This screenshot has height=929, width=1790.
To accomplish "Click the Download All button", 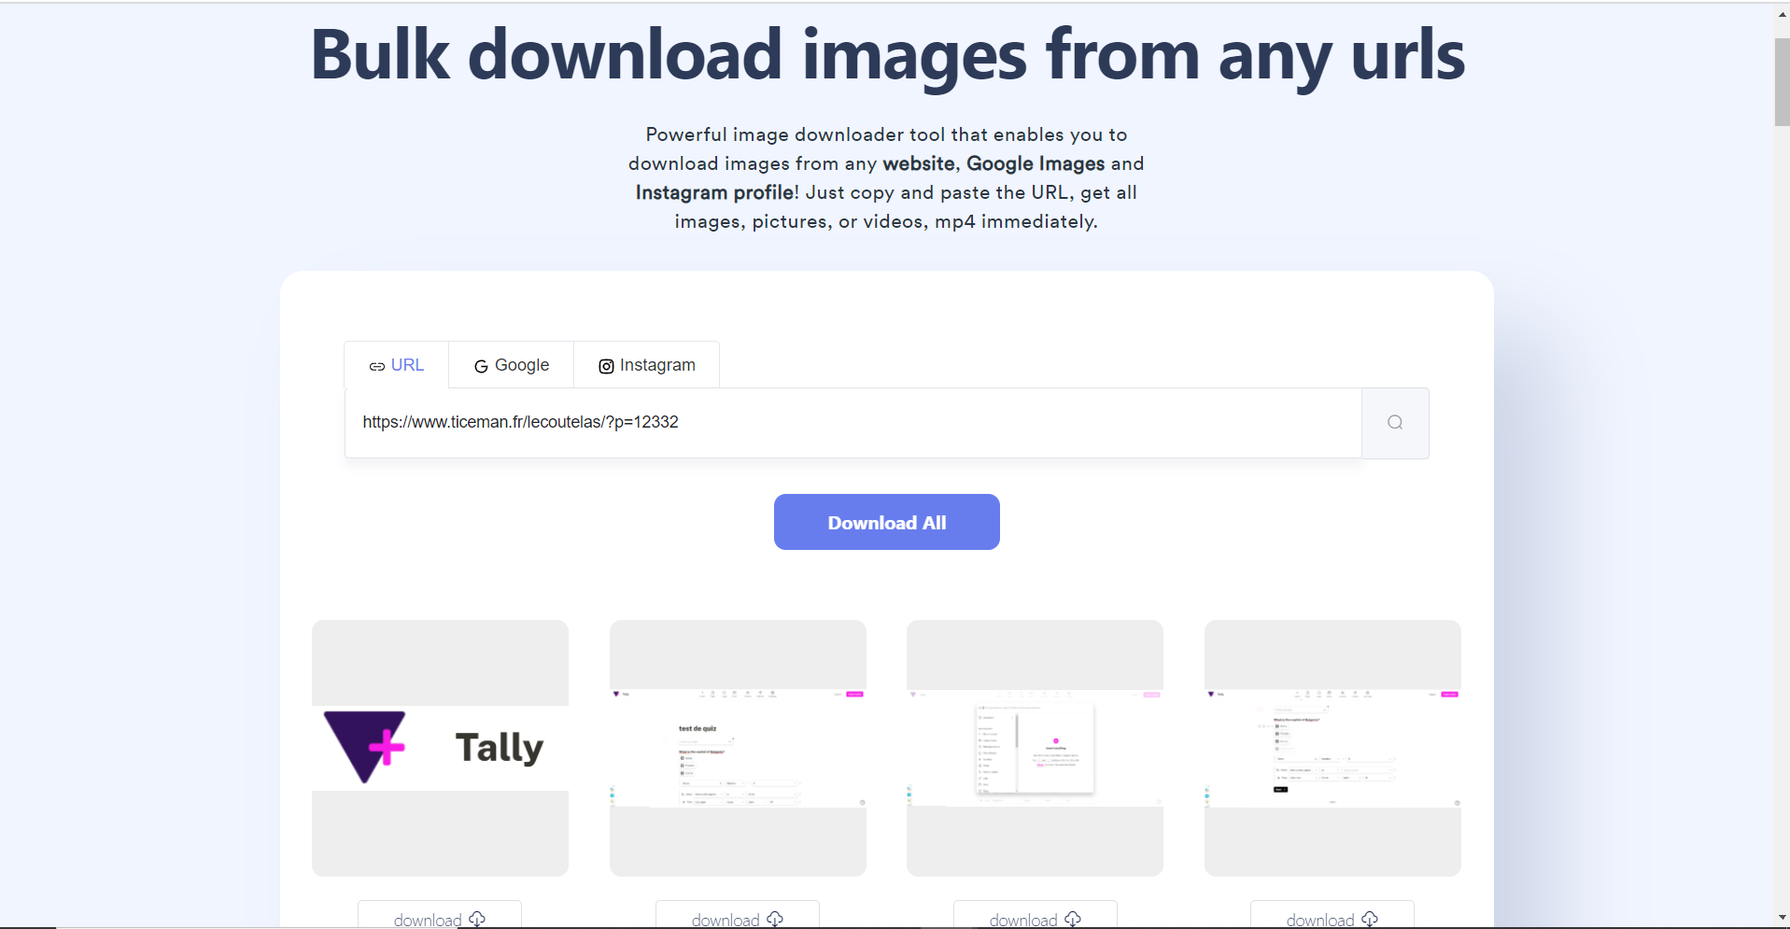I will (x=887, y=522).
